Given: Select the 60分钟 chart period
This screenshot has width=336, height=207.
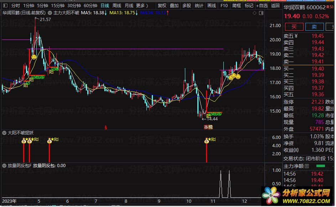Looking at the screenshot, I should pyautogui.click(x=90, y=6).
